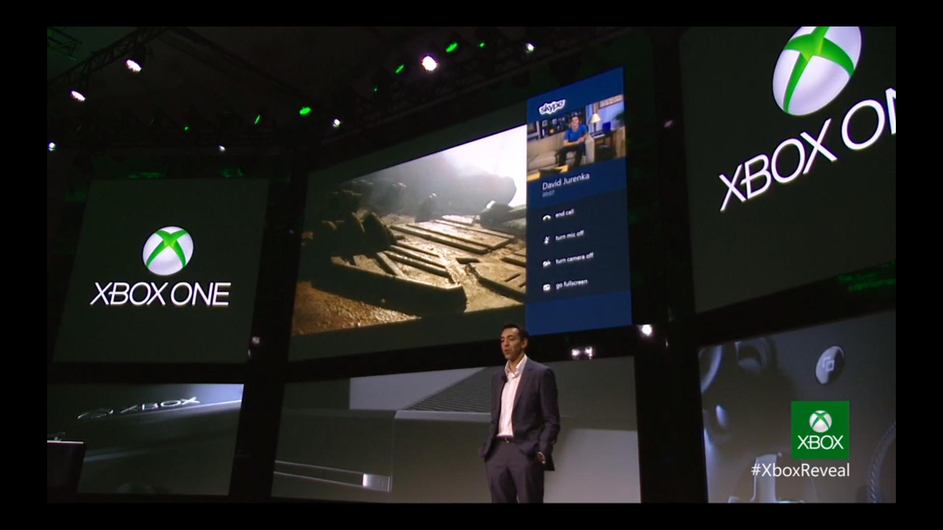Select go fullscreen in Skype panel
This screenshot has height=530, width=943.
pos(565,285)
